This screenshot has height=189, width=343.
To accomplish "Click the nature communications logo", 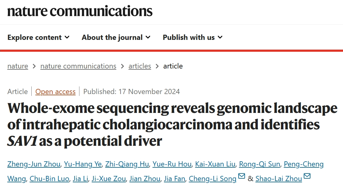I will (80, 11).
